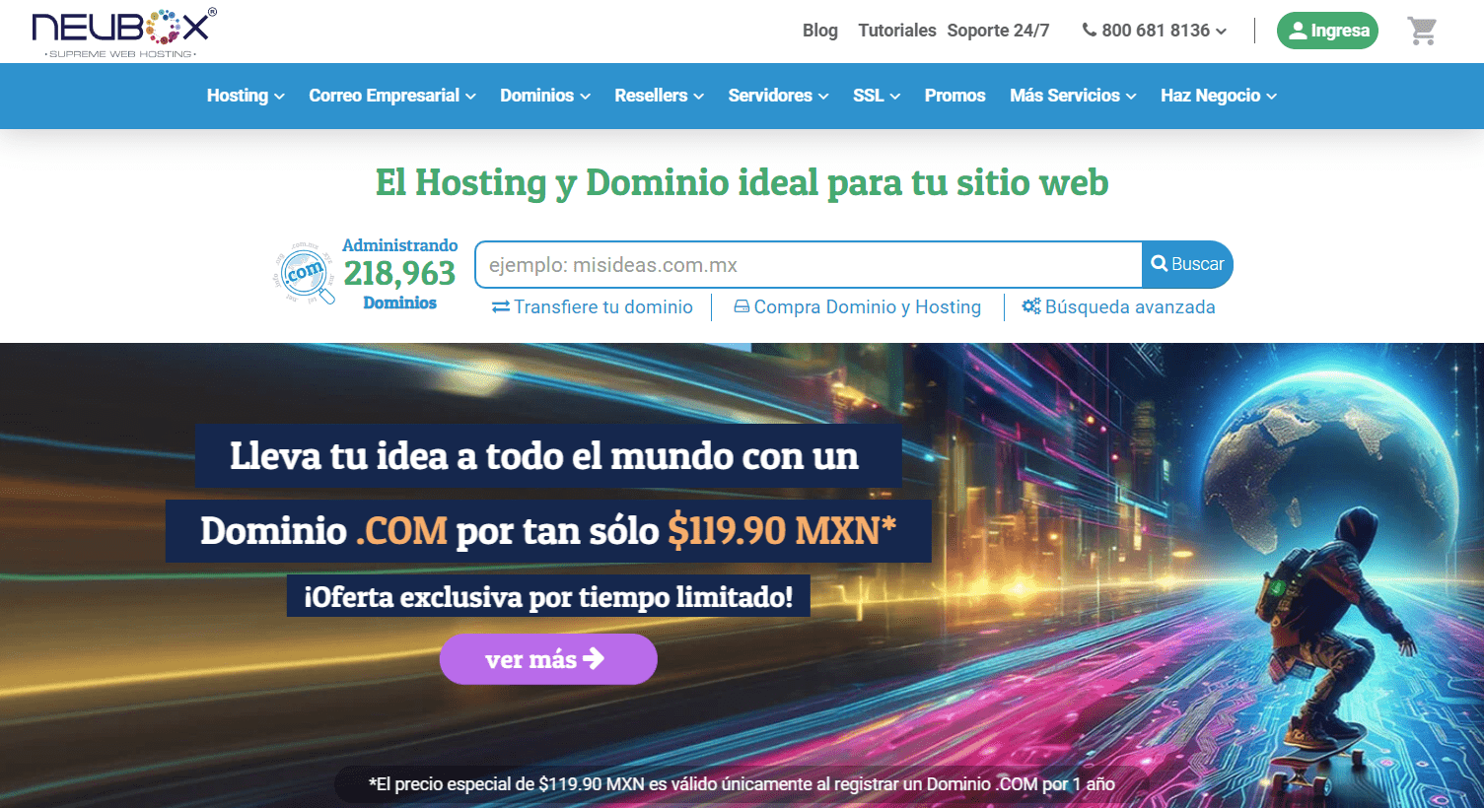This screenshot has height=808, width=1484.
Task: Click the gears icon for Búsqueda avanzada
Action: (x=1031, y=306)
